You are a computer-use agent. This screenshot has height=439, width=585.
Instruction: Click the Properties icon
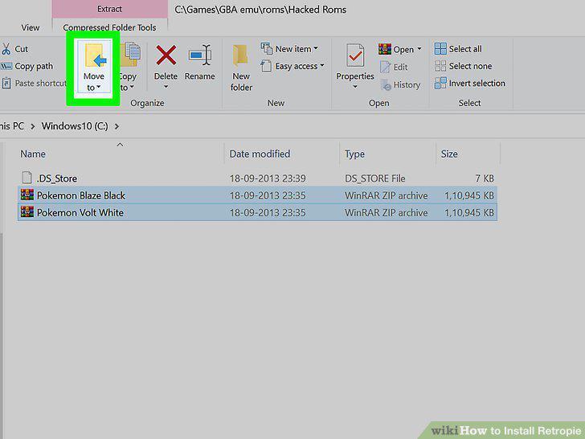coord(355,55)
